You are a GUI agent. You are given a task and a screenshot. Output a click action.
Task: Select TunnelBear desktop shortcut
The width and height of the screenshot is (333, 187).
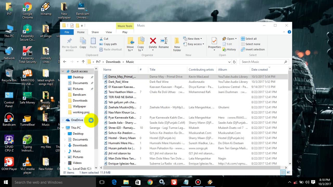27,120
